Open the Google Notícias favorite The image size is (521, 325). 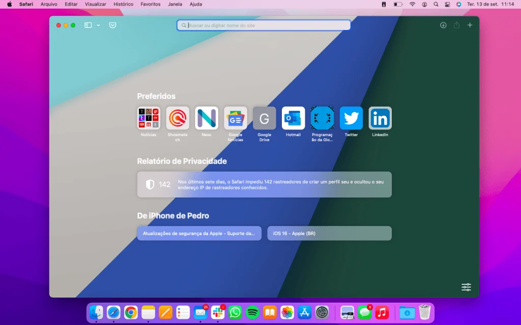point(235,118)
